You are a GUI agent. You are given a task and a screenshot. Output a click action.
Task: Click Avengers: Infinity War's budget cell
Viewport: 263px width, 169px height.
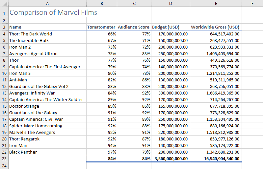tap(171, 93)
